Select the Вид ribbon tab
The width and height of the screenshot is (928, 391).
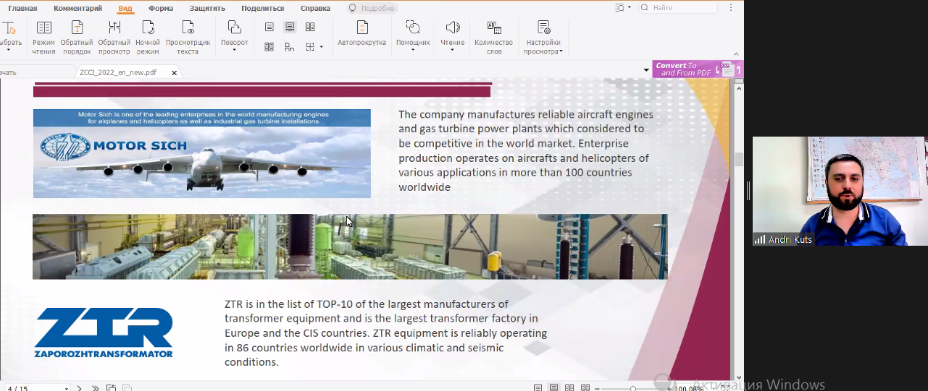pos(125,8)
